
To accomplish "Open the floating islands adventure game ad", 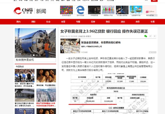I will pos(136,10).
